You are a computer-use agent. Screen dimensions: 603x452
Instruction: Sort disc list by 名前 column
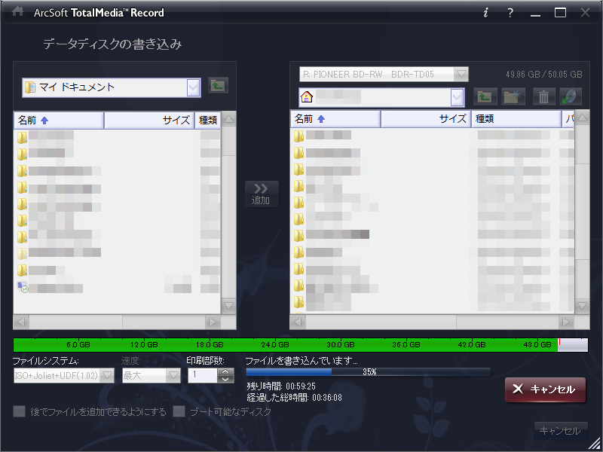(x=335, y=119)
